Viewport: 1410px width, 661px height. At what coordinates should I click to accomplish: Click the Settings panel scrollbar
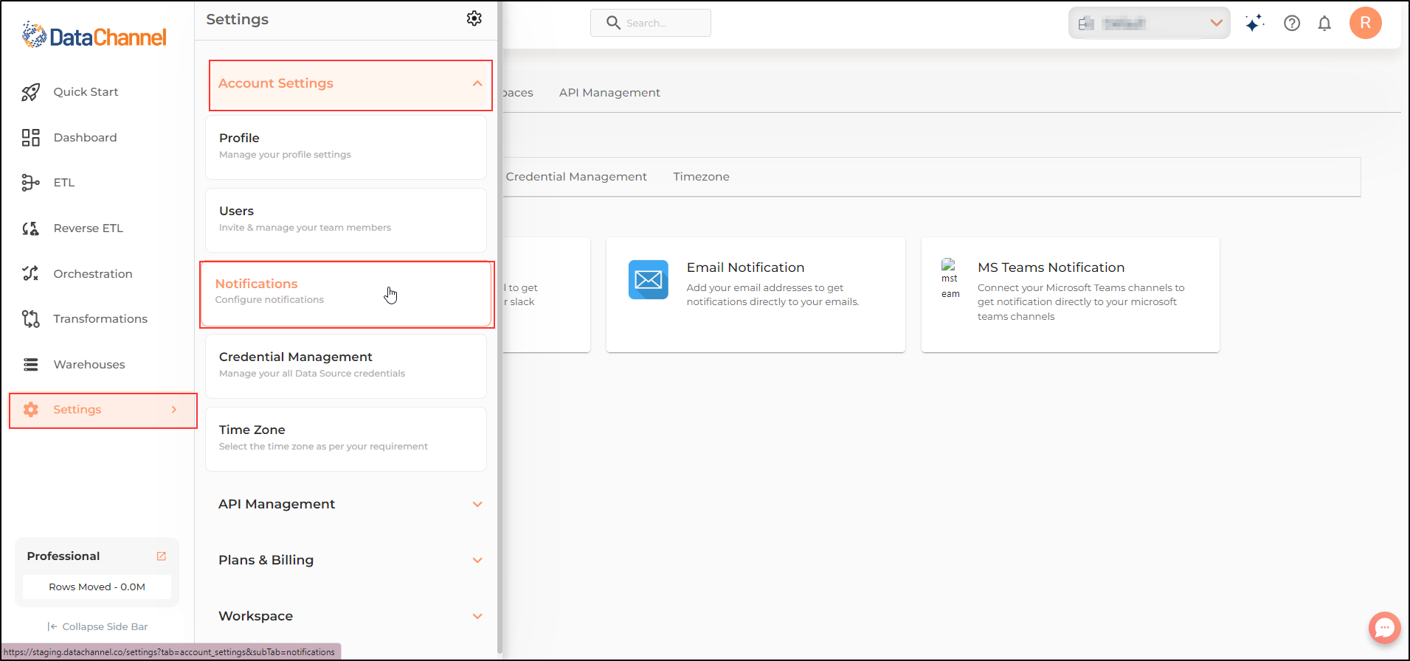500,328
